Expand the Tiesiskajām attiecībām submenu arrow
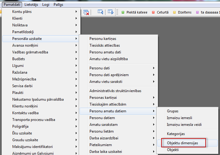 [x=154, y=104]
